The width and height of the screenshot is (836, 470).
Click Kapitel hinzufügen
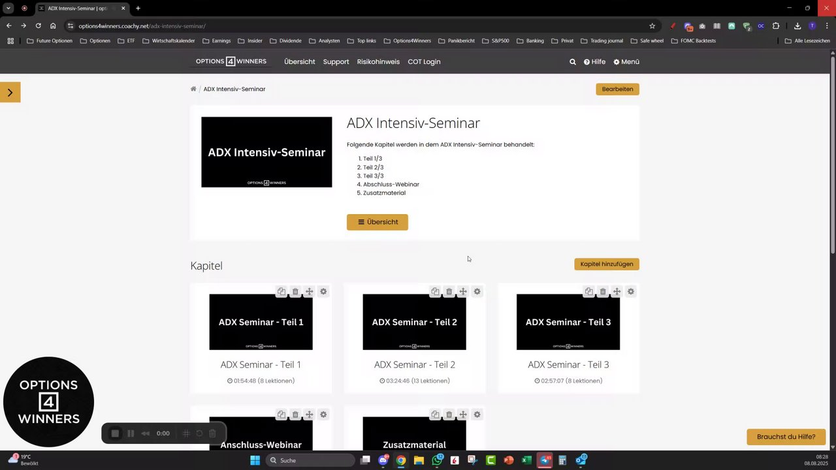click(607, 264)
